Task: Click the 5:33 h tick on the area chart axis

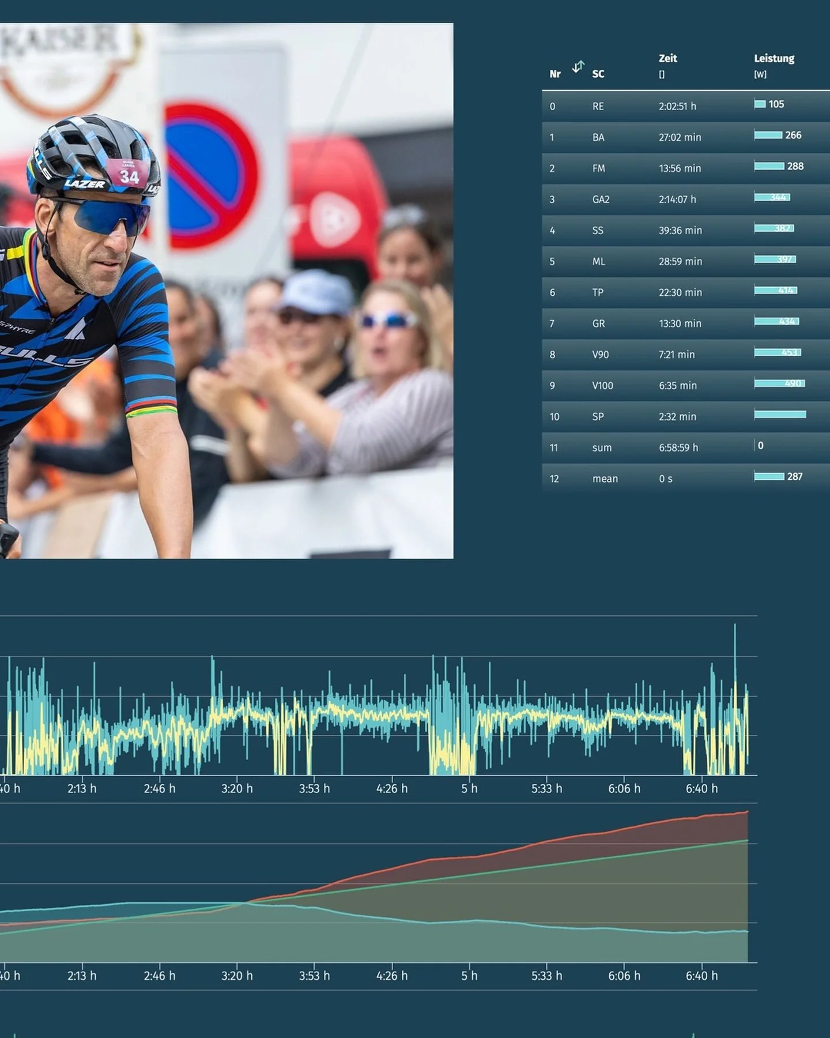Action: (x=546, y=976)
